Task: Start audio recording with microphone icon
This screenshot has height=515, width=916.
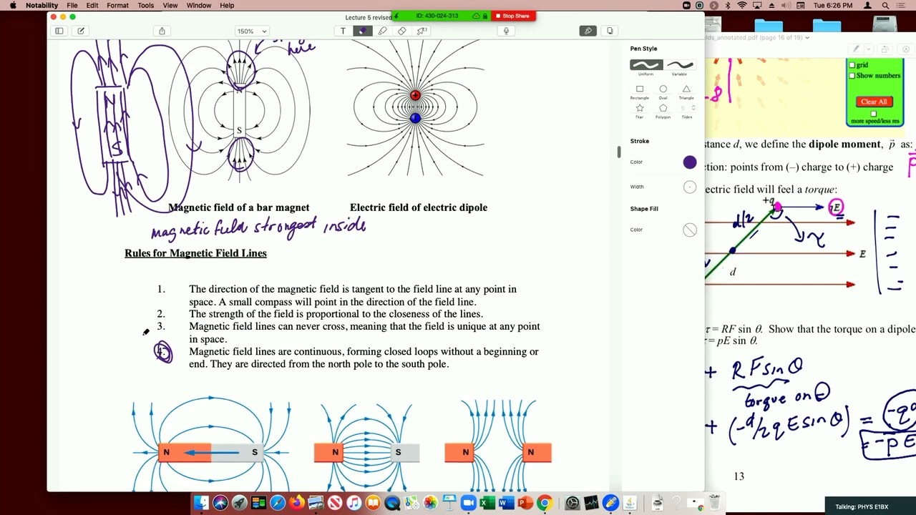Action: pyautogui.click(x=506, y=31)
